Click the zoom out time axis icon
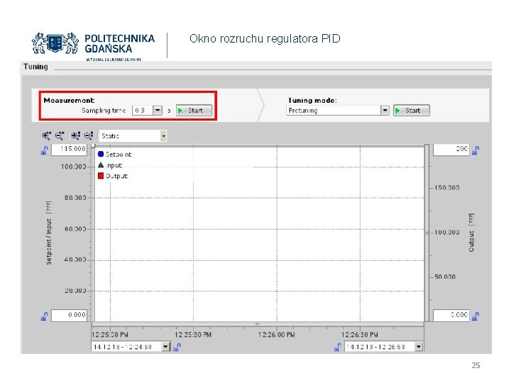The height and width of the screenshot is (383, 511). 60,135
